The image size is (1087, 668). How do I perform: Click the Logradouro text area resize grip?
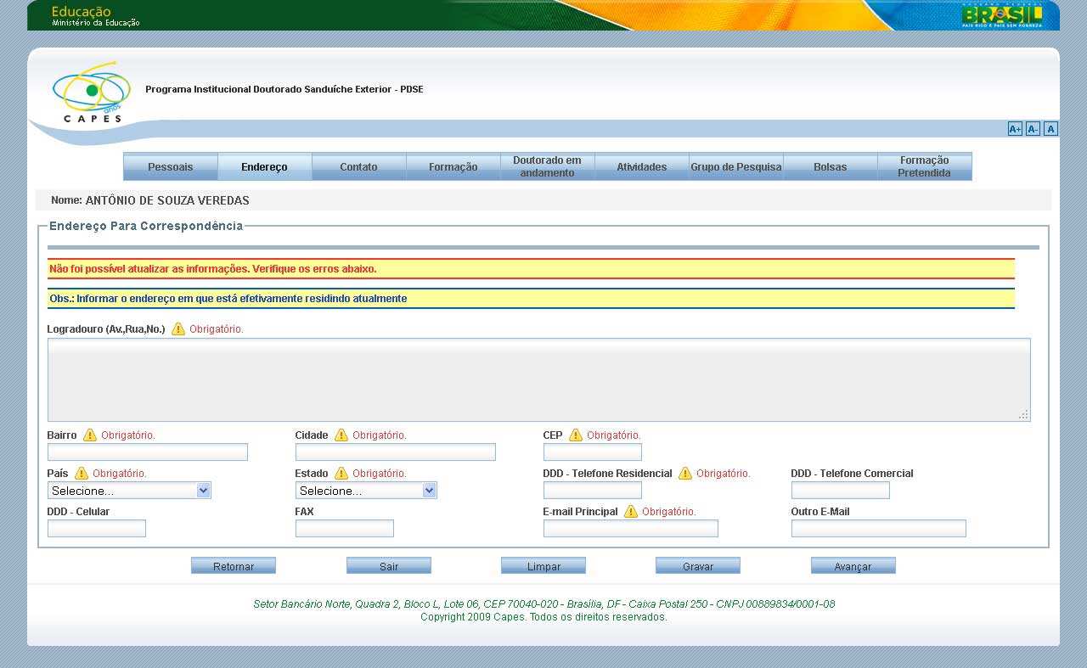[x=1023, y=415]
